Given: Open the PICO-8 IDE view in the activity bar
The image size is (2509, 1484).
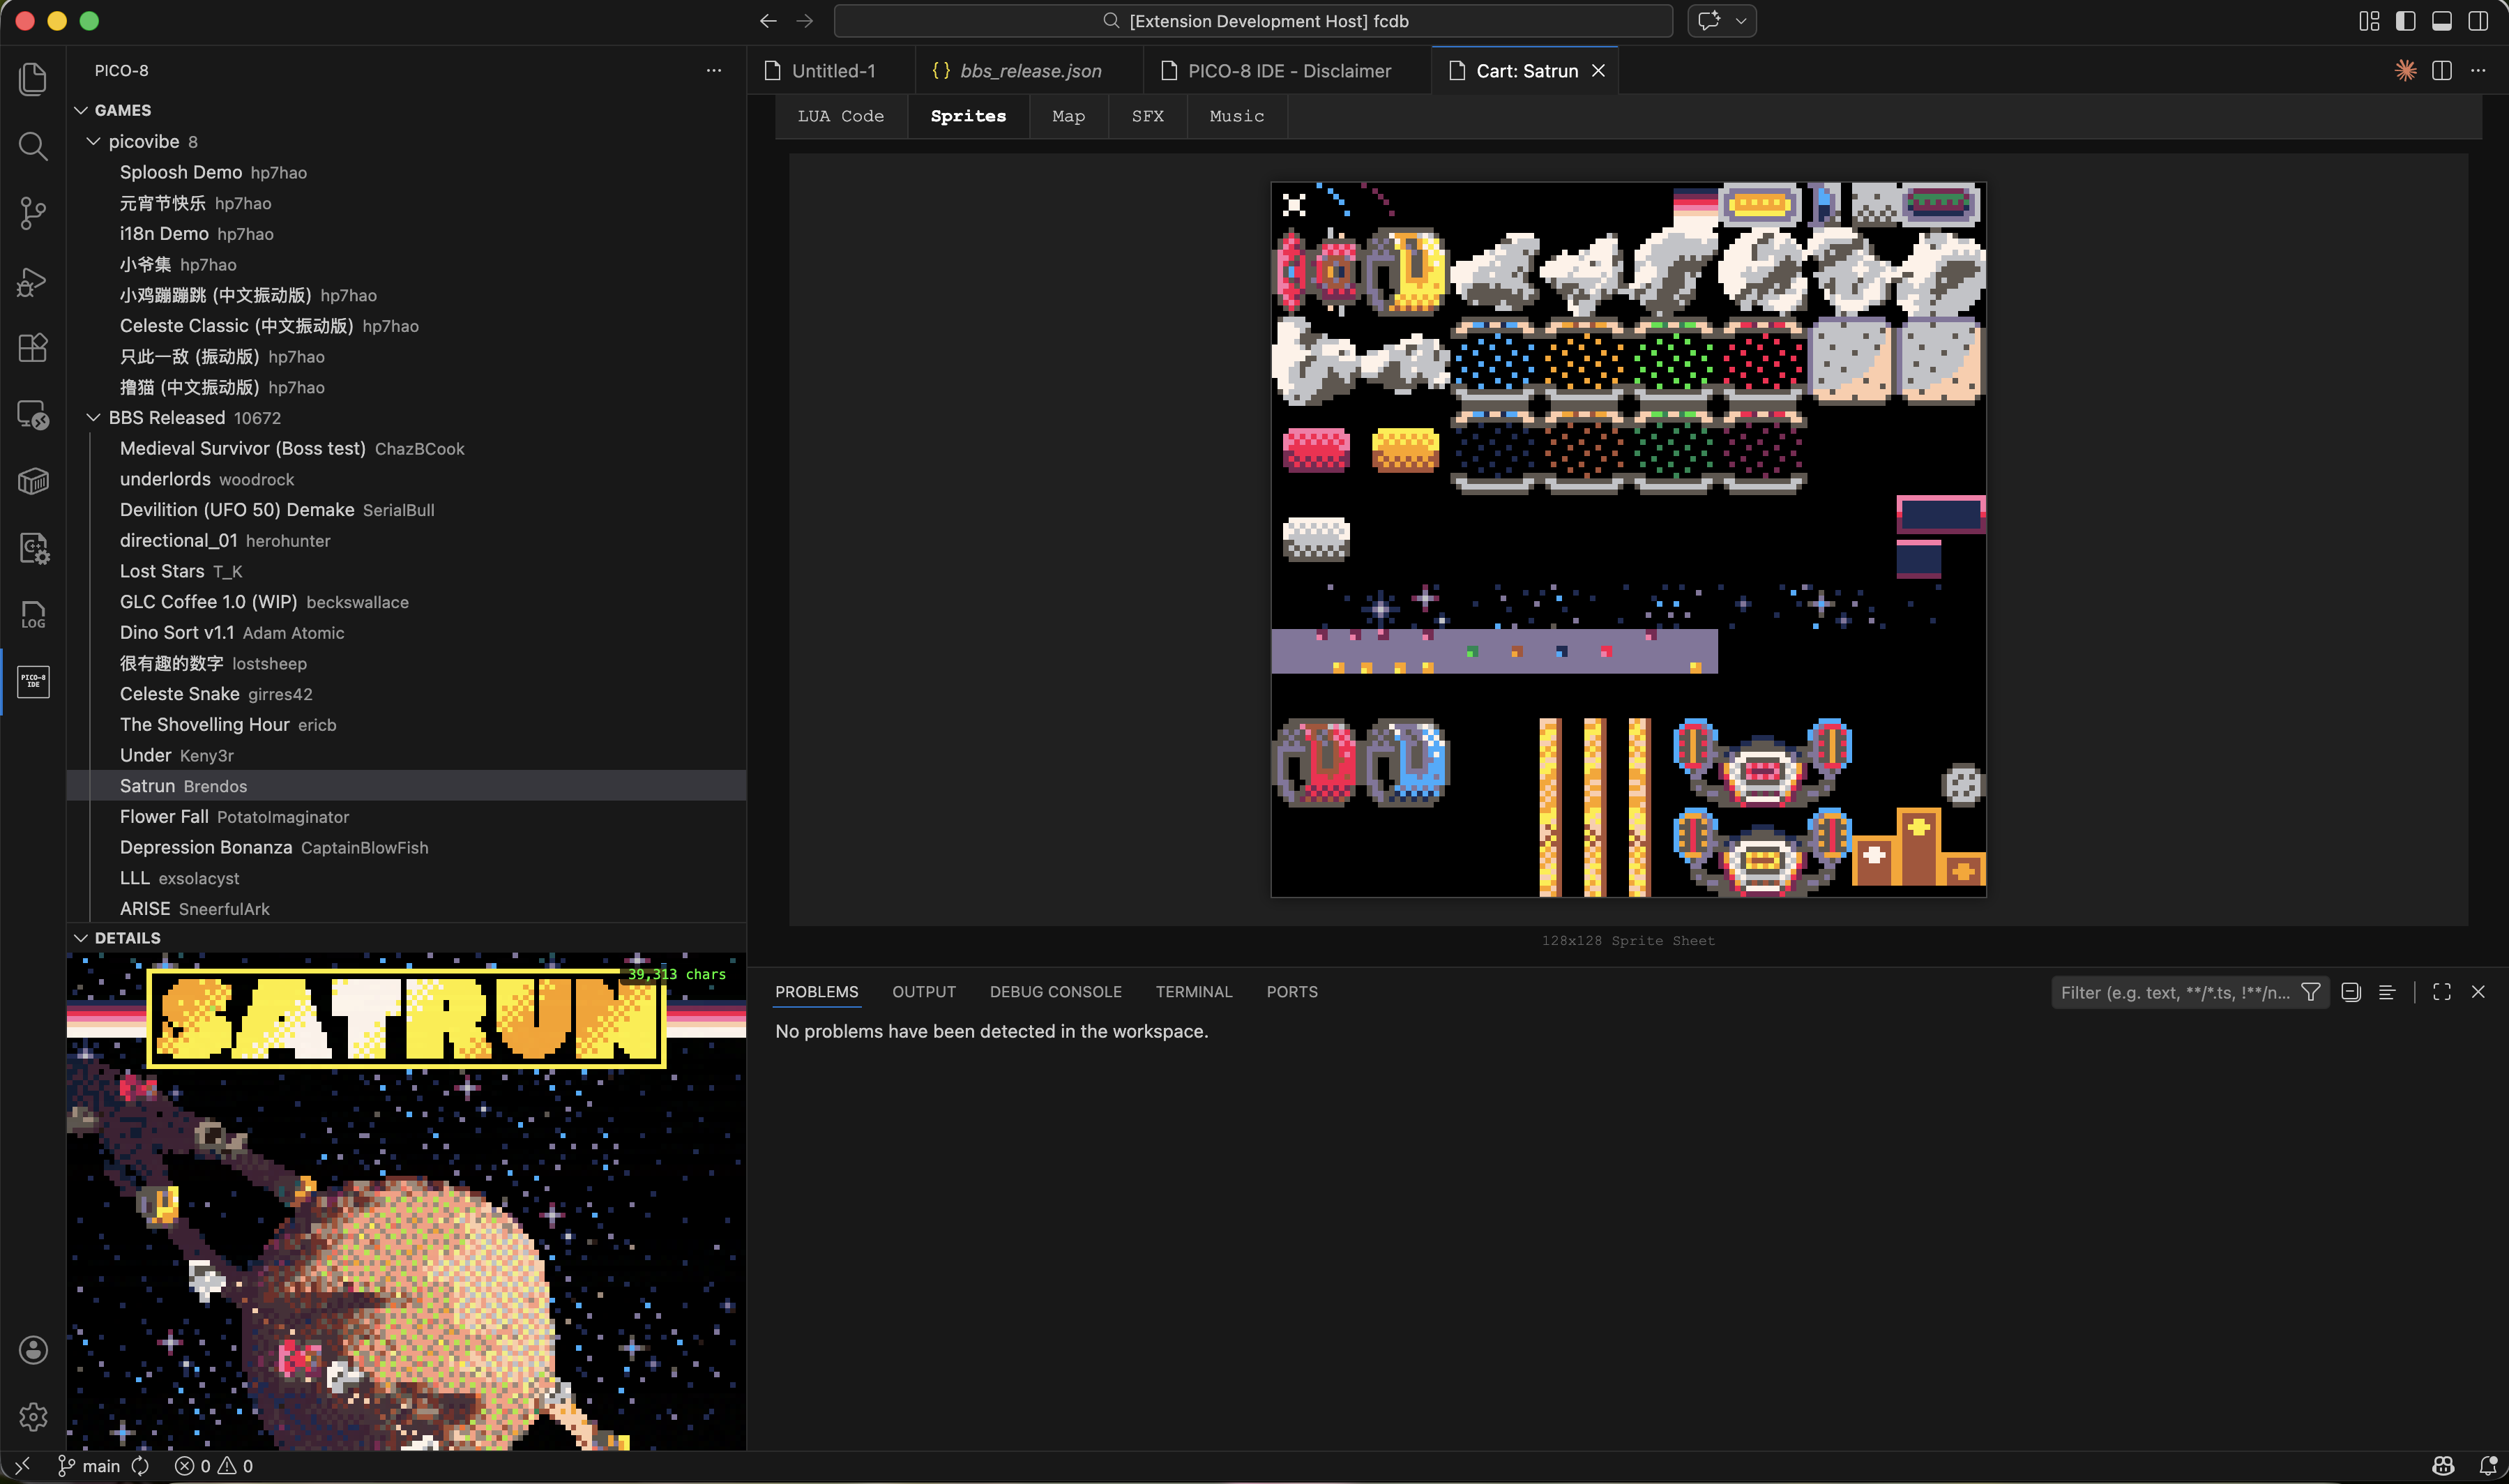Looking at the screenshot, I should point(33,682).
